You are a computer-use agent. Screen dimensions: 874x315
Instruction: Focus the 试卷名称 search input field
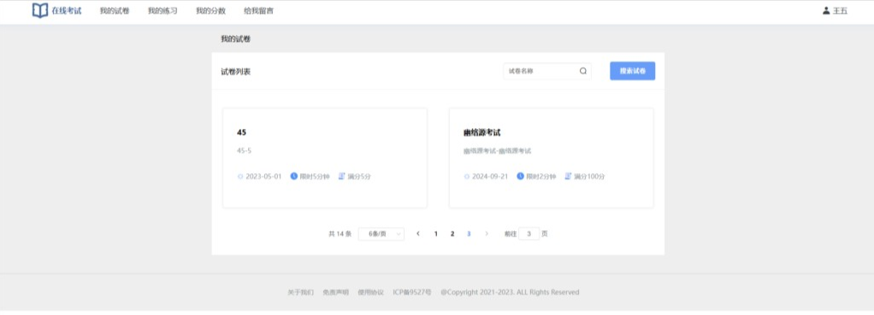click(547, 71)
